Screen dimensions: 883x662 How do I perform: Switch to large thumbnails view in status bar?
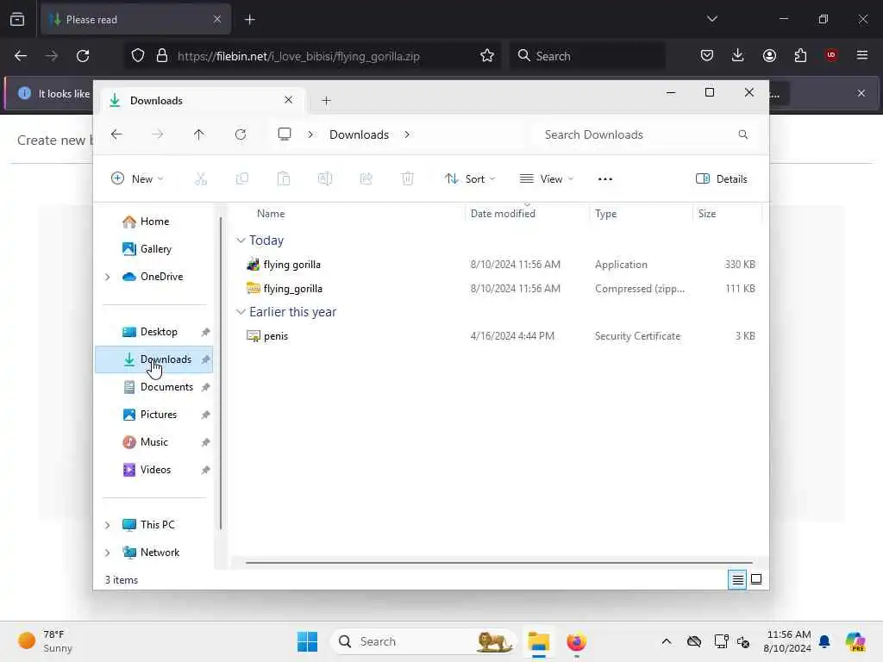(x=756, y=579)
